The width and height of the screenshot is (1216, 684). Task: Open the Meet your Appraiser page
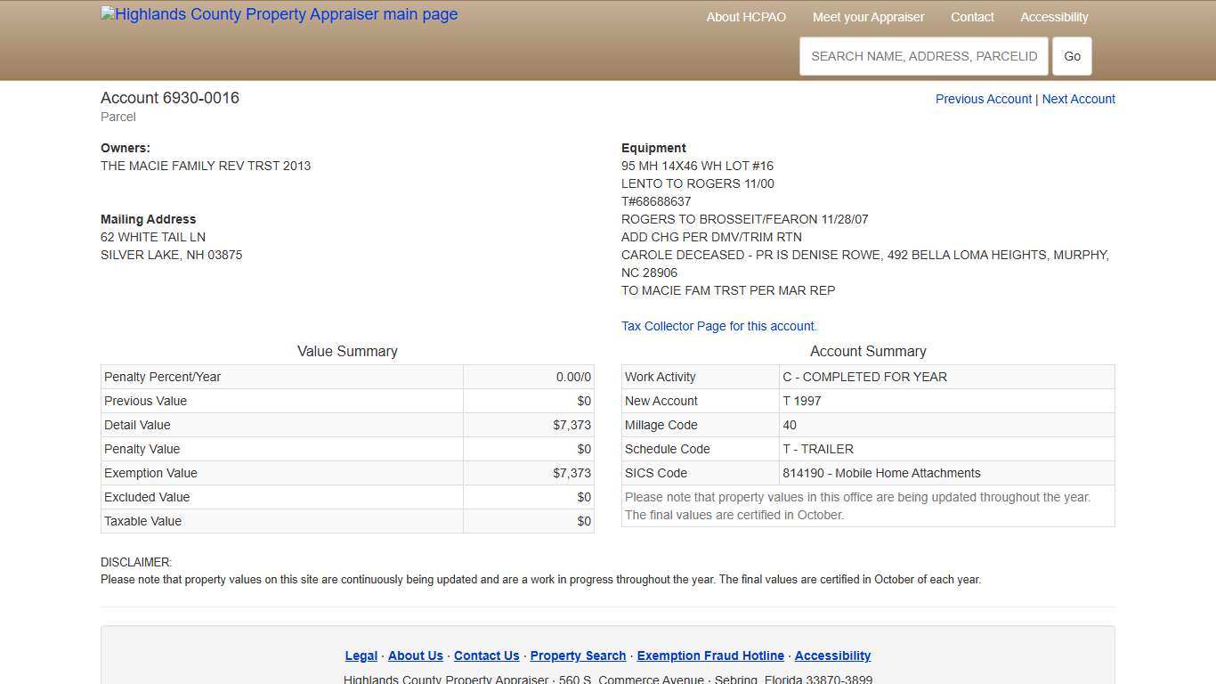click(x=868, y=17)
